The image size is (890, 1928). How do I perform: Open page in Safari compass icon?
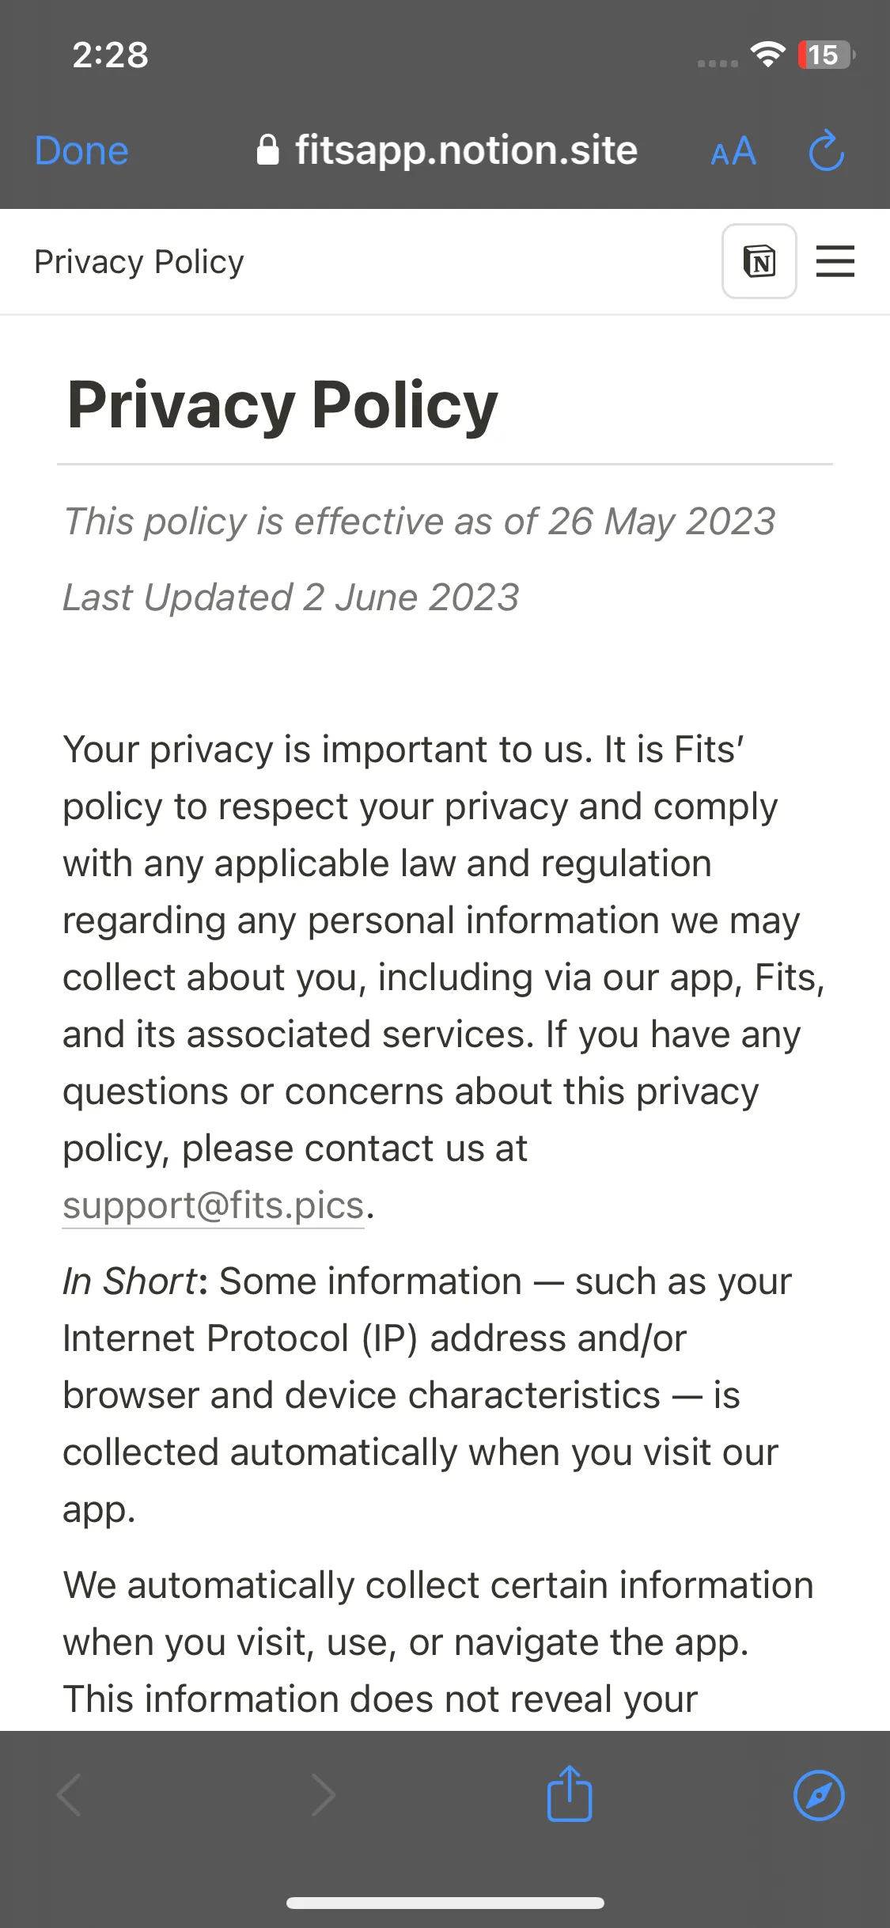click(x=819, y=1795)
